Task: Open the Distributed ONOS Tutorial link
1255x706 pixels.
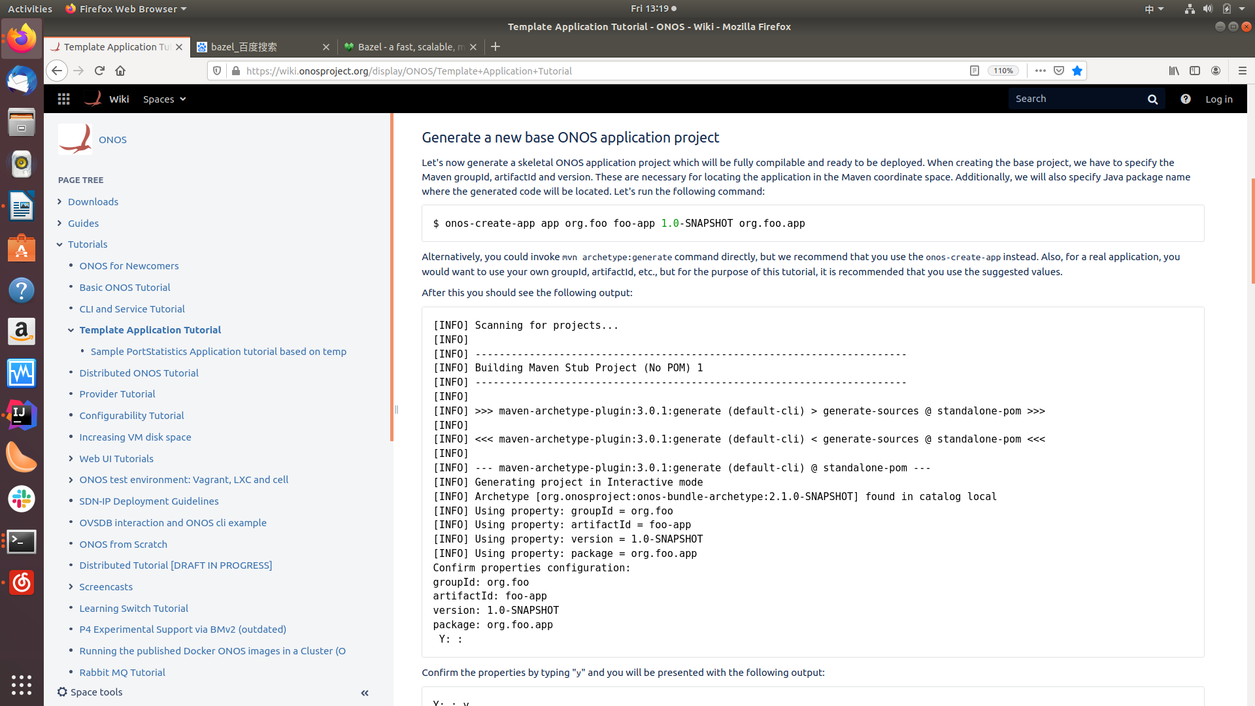Action: [x=139, y=373]
